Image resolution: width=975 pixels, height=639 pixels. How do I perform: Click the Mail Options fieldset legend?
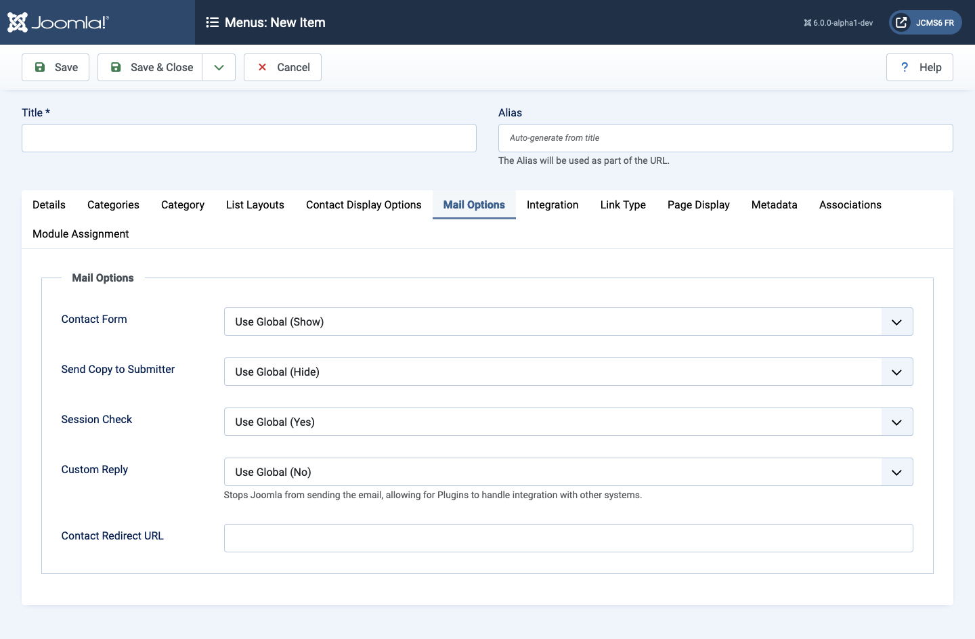(103, 278)
